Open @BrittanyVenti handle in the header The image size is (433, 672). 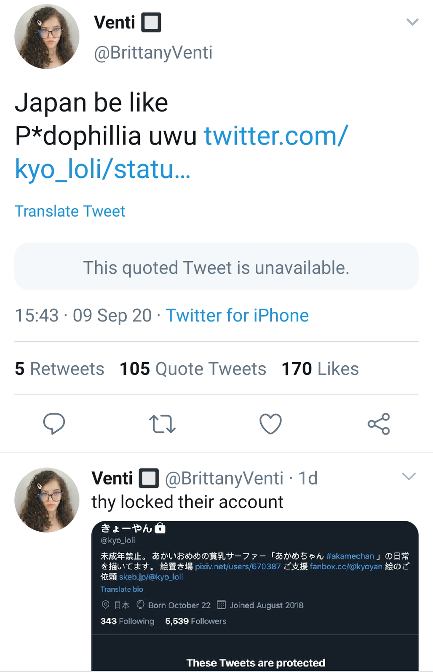click(x=153, y=53)
